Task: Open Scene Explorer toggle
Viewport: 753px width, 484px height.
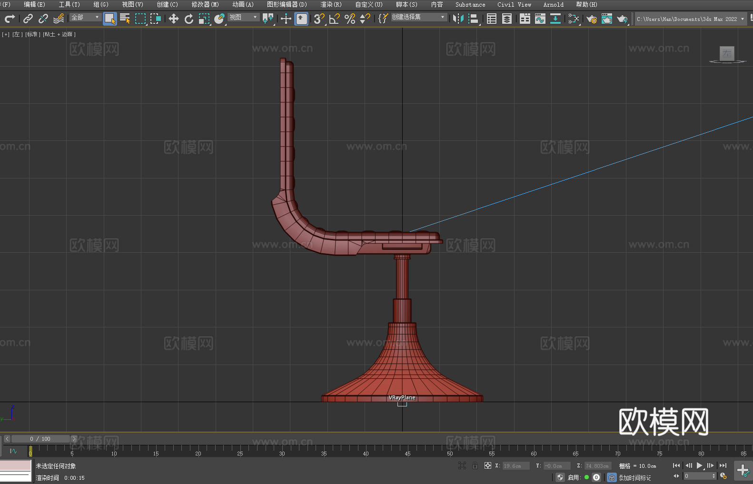Action: pos(492,19)
